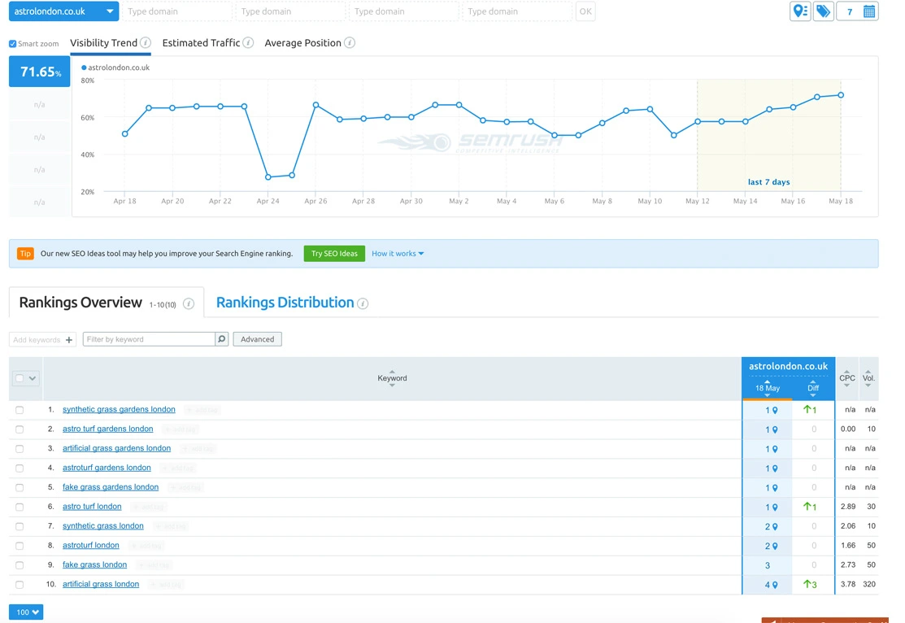Tick the checkbox for synthetic grass gardens london

click(20, 410)
